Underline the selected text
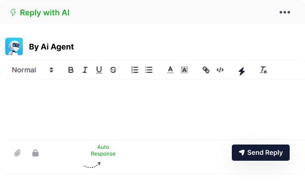 click(99, 70)
